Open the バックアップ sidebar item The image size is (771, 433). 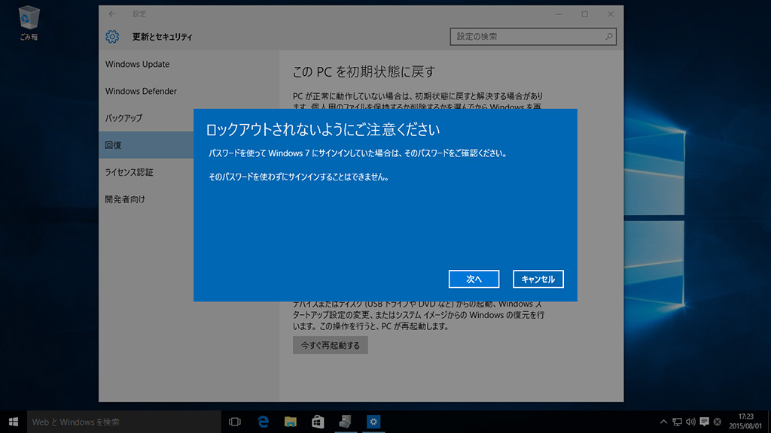pyautogui.click(x=123, y=118)
